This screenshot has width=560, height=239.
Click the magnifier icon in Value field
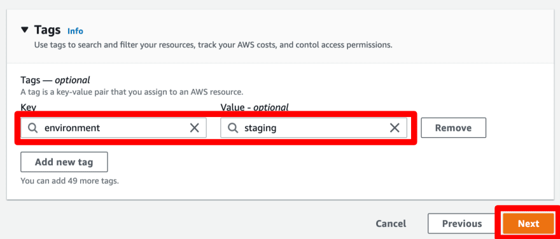point(233,128)
